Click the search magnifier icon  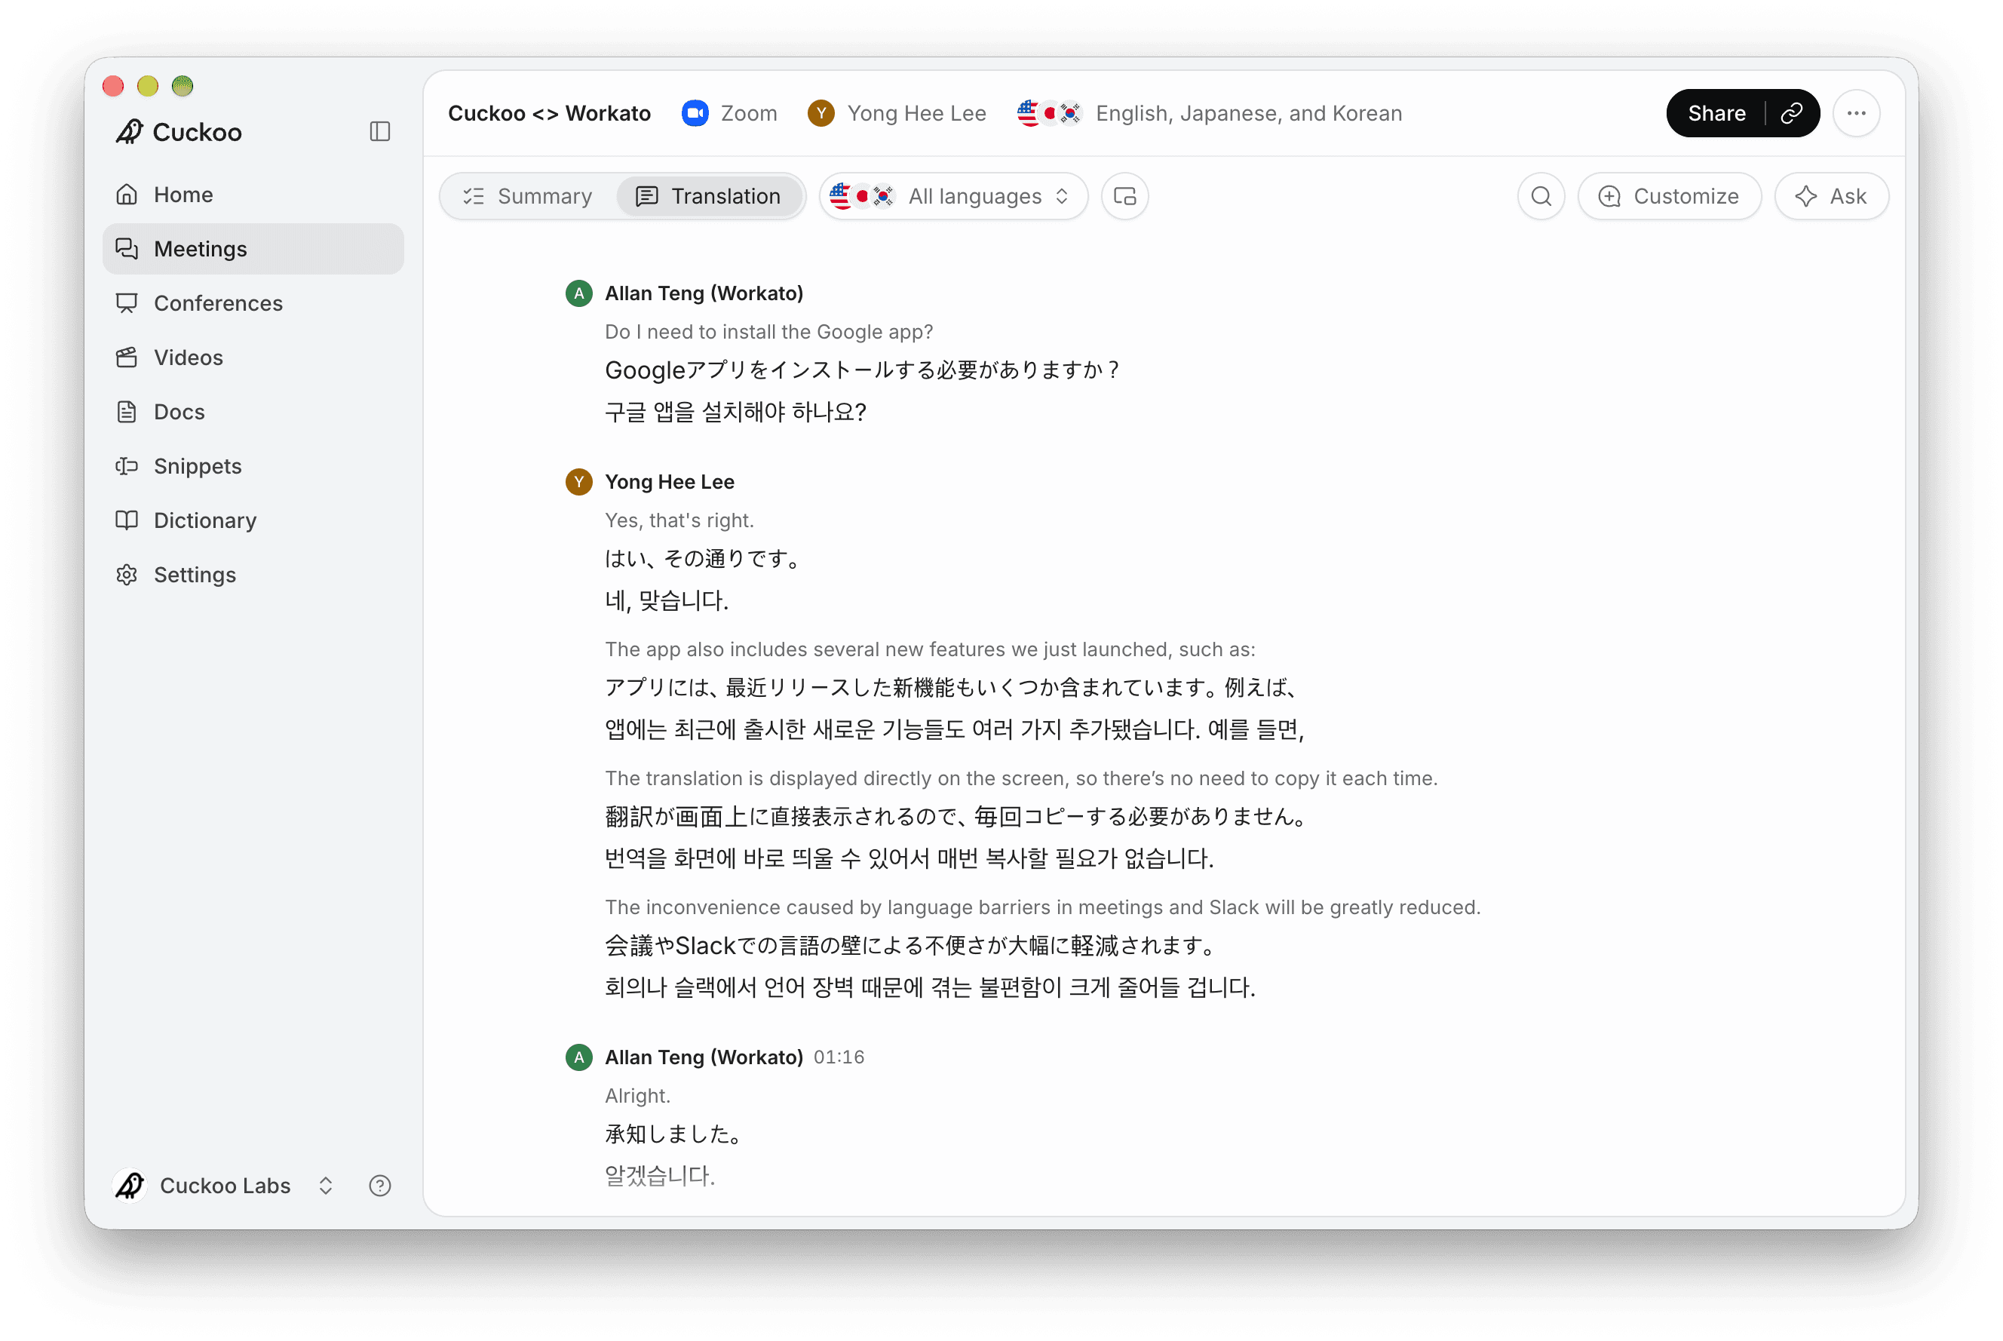(x=1541, y=196)
